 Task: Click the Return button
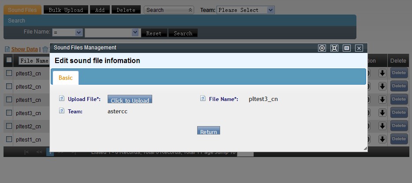point(208,131)
